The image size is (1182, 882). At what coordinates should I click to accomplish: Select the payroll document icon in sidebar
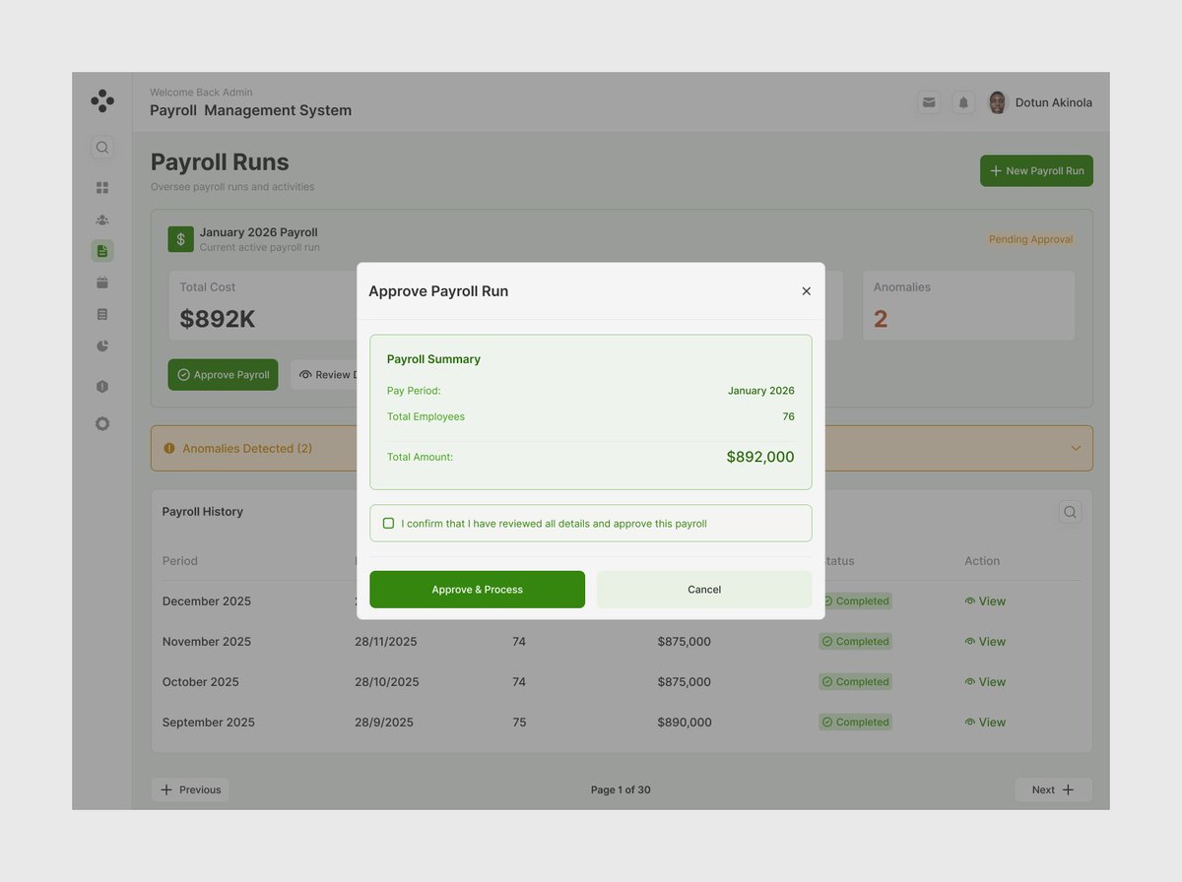[x=102, y=251]
